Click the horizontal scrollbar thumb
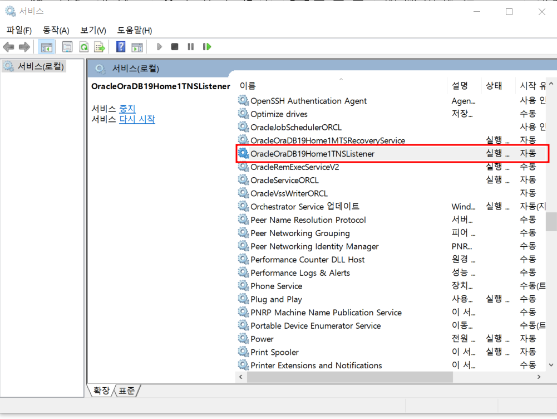This screenshot has height=419, width=557. click(350, 377)
